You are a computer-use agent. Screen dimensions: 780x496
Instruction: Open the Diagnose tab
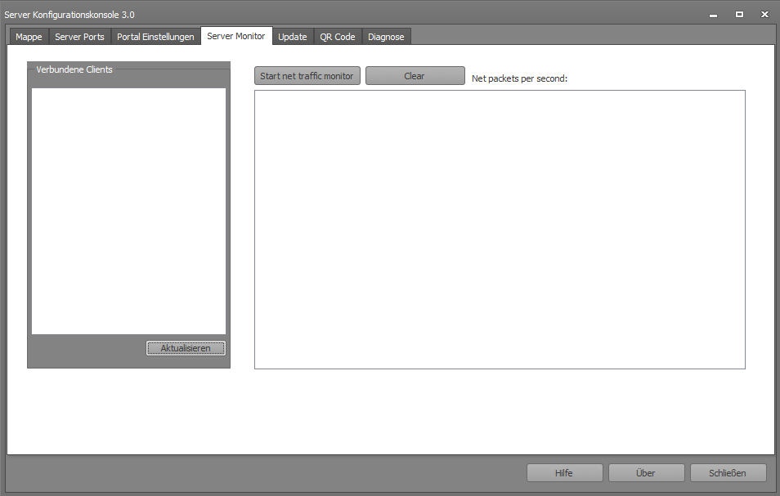point(386,37)
